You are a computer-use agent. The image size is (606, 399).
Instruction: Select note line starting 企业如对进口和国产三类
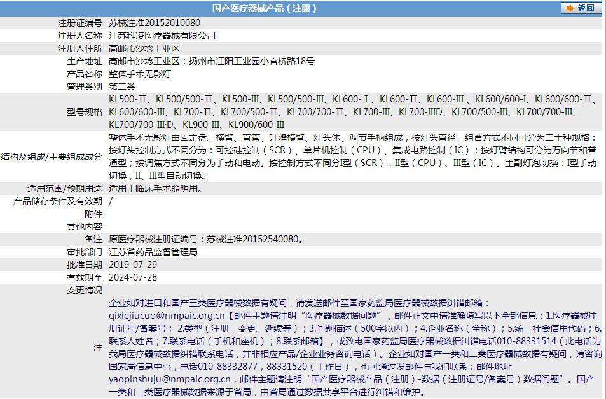pos(300,303)
